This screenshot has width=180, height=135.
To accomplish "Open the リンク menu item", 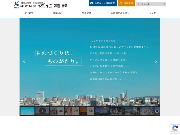I will 152,13.
